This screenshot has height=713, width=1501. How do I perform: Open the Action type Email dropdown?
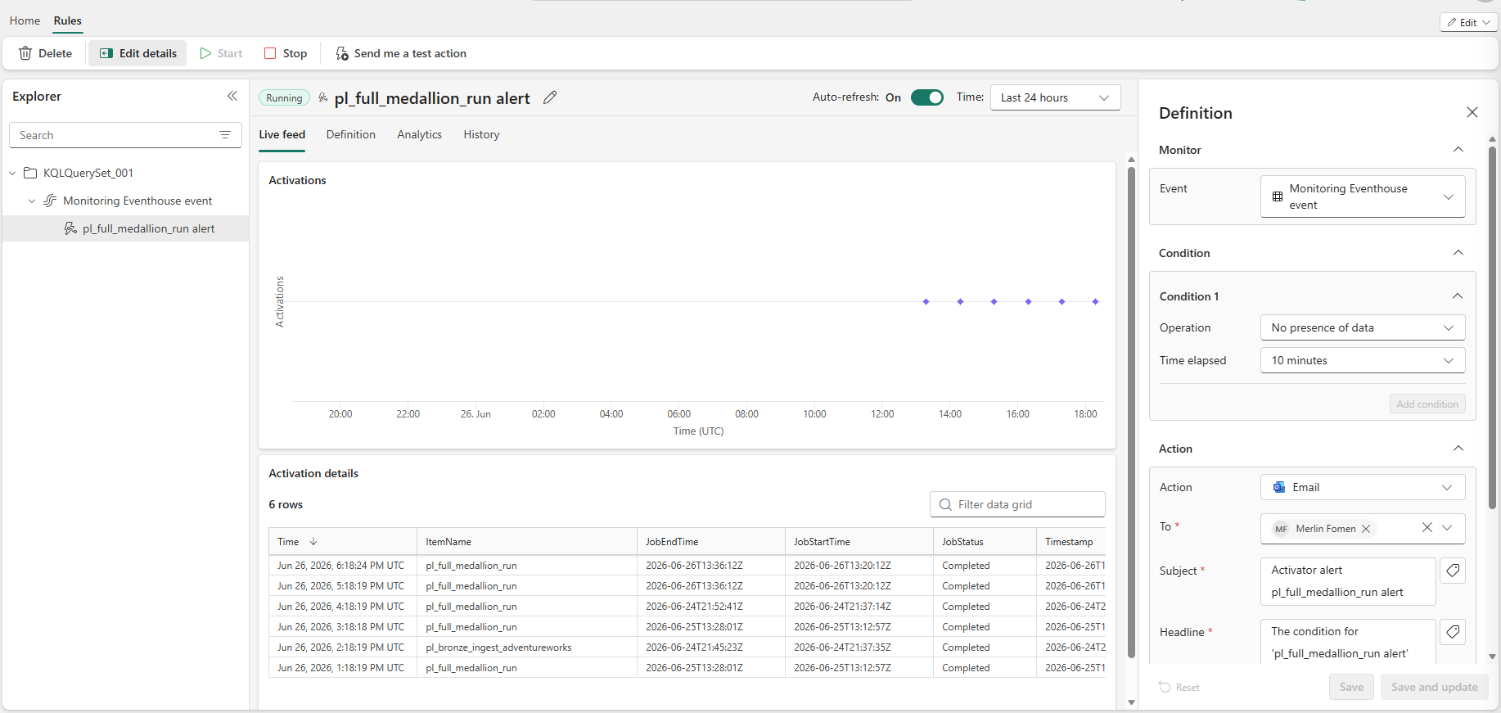[1363, 487]
